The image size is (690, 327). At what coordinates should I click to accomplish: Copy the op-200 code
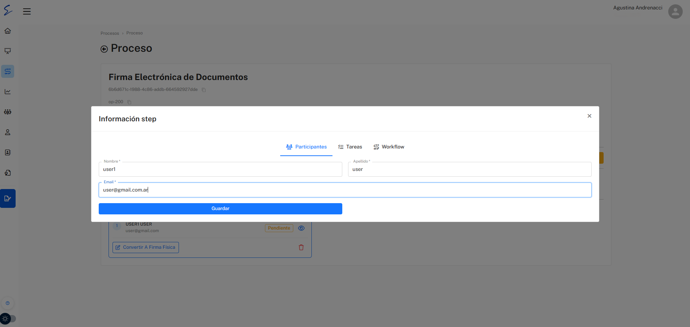click(129, 102)
